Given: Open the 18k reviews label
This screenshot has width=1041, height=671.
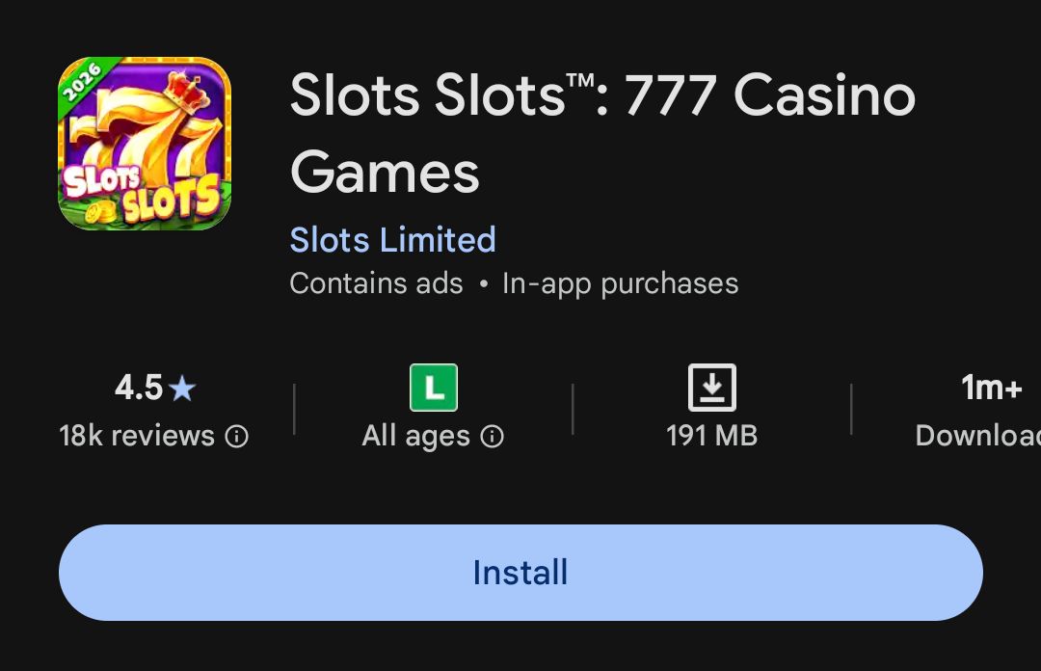Looking at the screenshot, I should pos(137,436).
